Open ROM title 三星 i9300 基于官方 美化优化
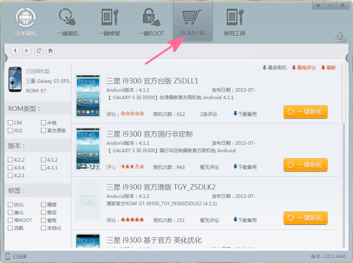The height and width of the screenshot is (263, 353). [x=154, y=240]
